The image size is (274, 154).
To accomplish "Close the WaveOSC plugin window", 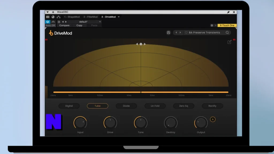I will [234, 12].
